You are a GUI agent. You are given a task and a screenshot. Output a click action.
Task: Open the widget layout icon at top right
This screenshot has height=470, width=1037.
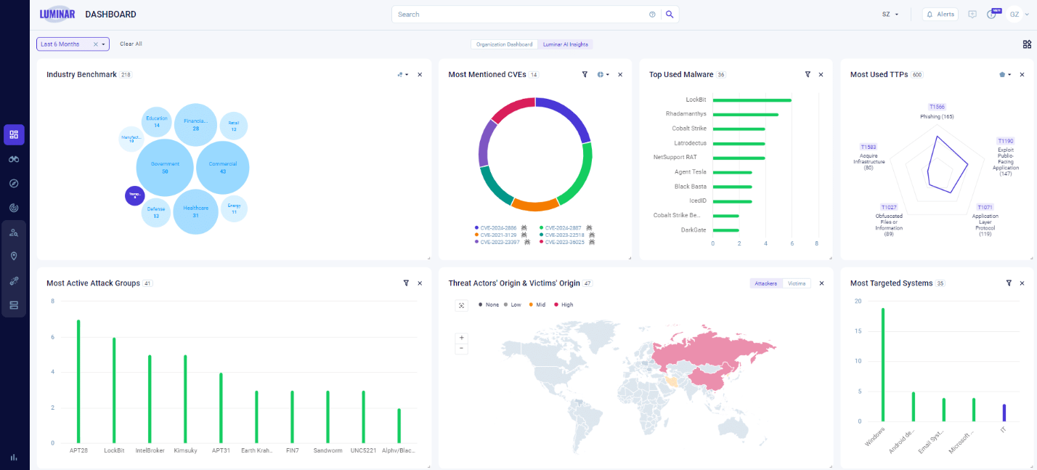click(1027, 44)
